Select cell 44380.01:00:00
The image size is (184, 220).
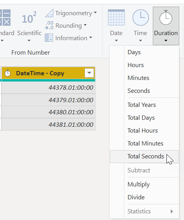pos(48,112)
